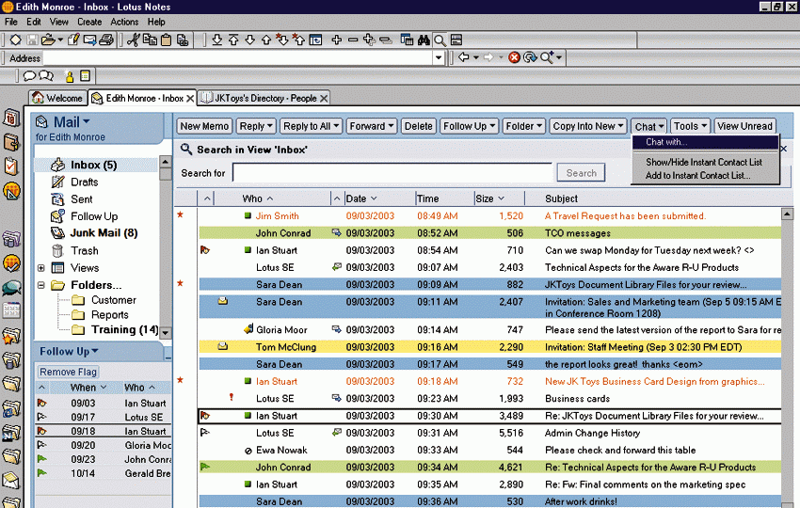Click the View Unread button
Image resolution: width=800 pixels, height=508 pixels.
[744, 126]
